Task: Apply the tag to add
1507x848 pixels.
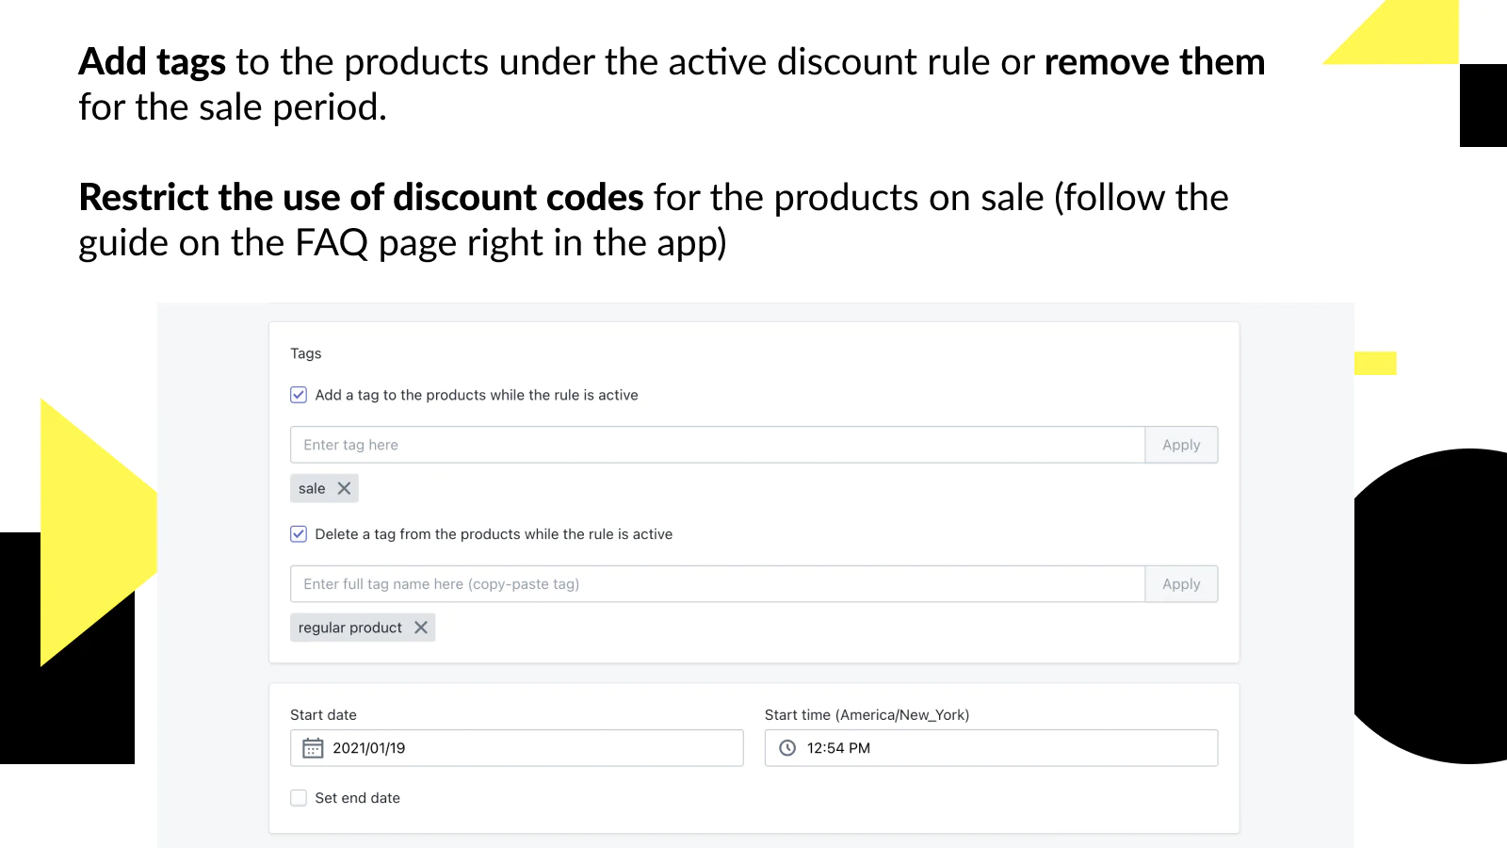Action: coord(1181,445)
